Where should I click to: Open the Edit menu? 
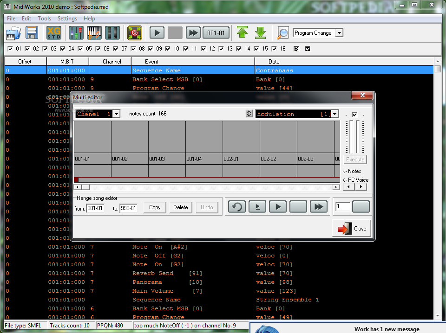26,19
